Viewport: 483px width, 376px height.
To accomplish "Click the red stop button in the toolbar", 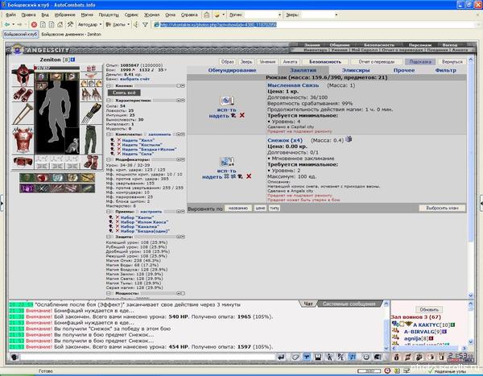I will [34, 25].
